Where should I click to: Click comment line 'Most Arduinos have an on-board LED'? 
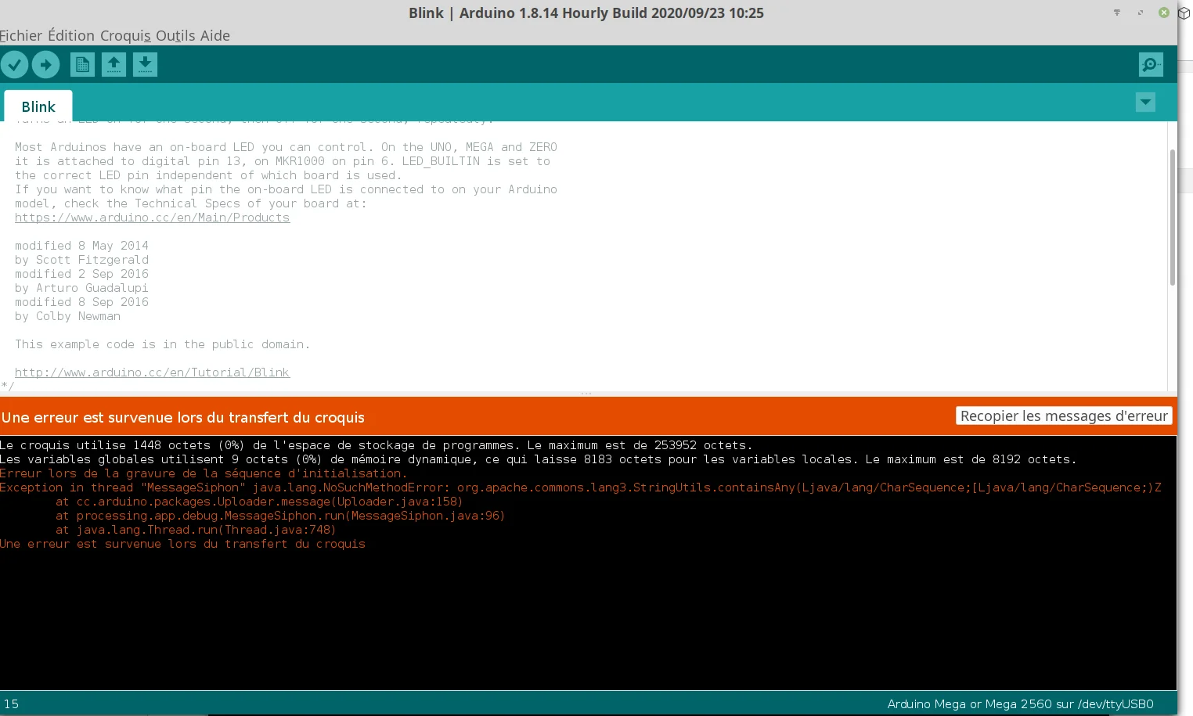[x=286, y=147]
